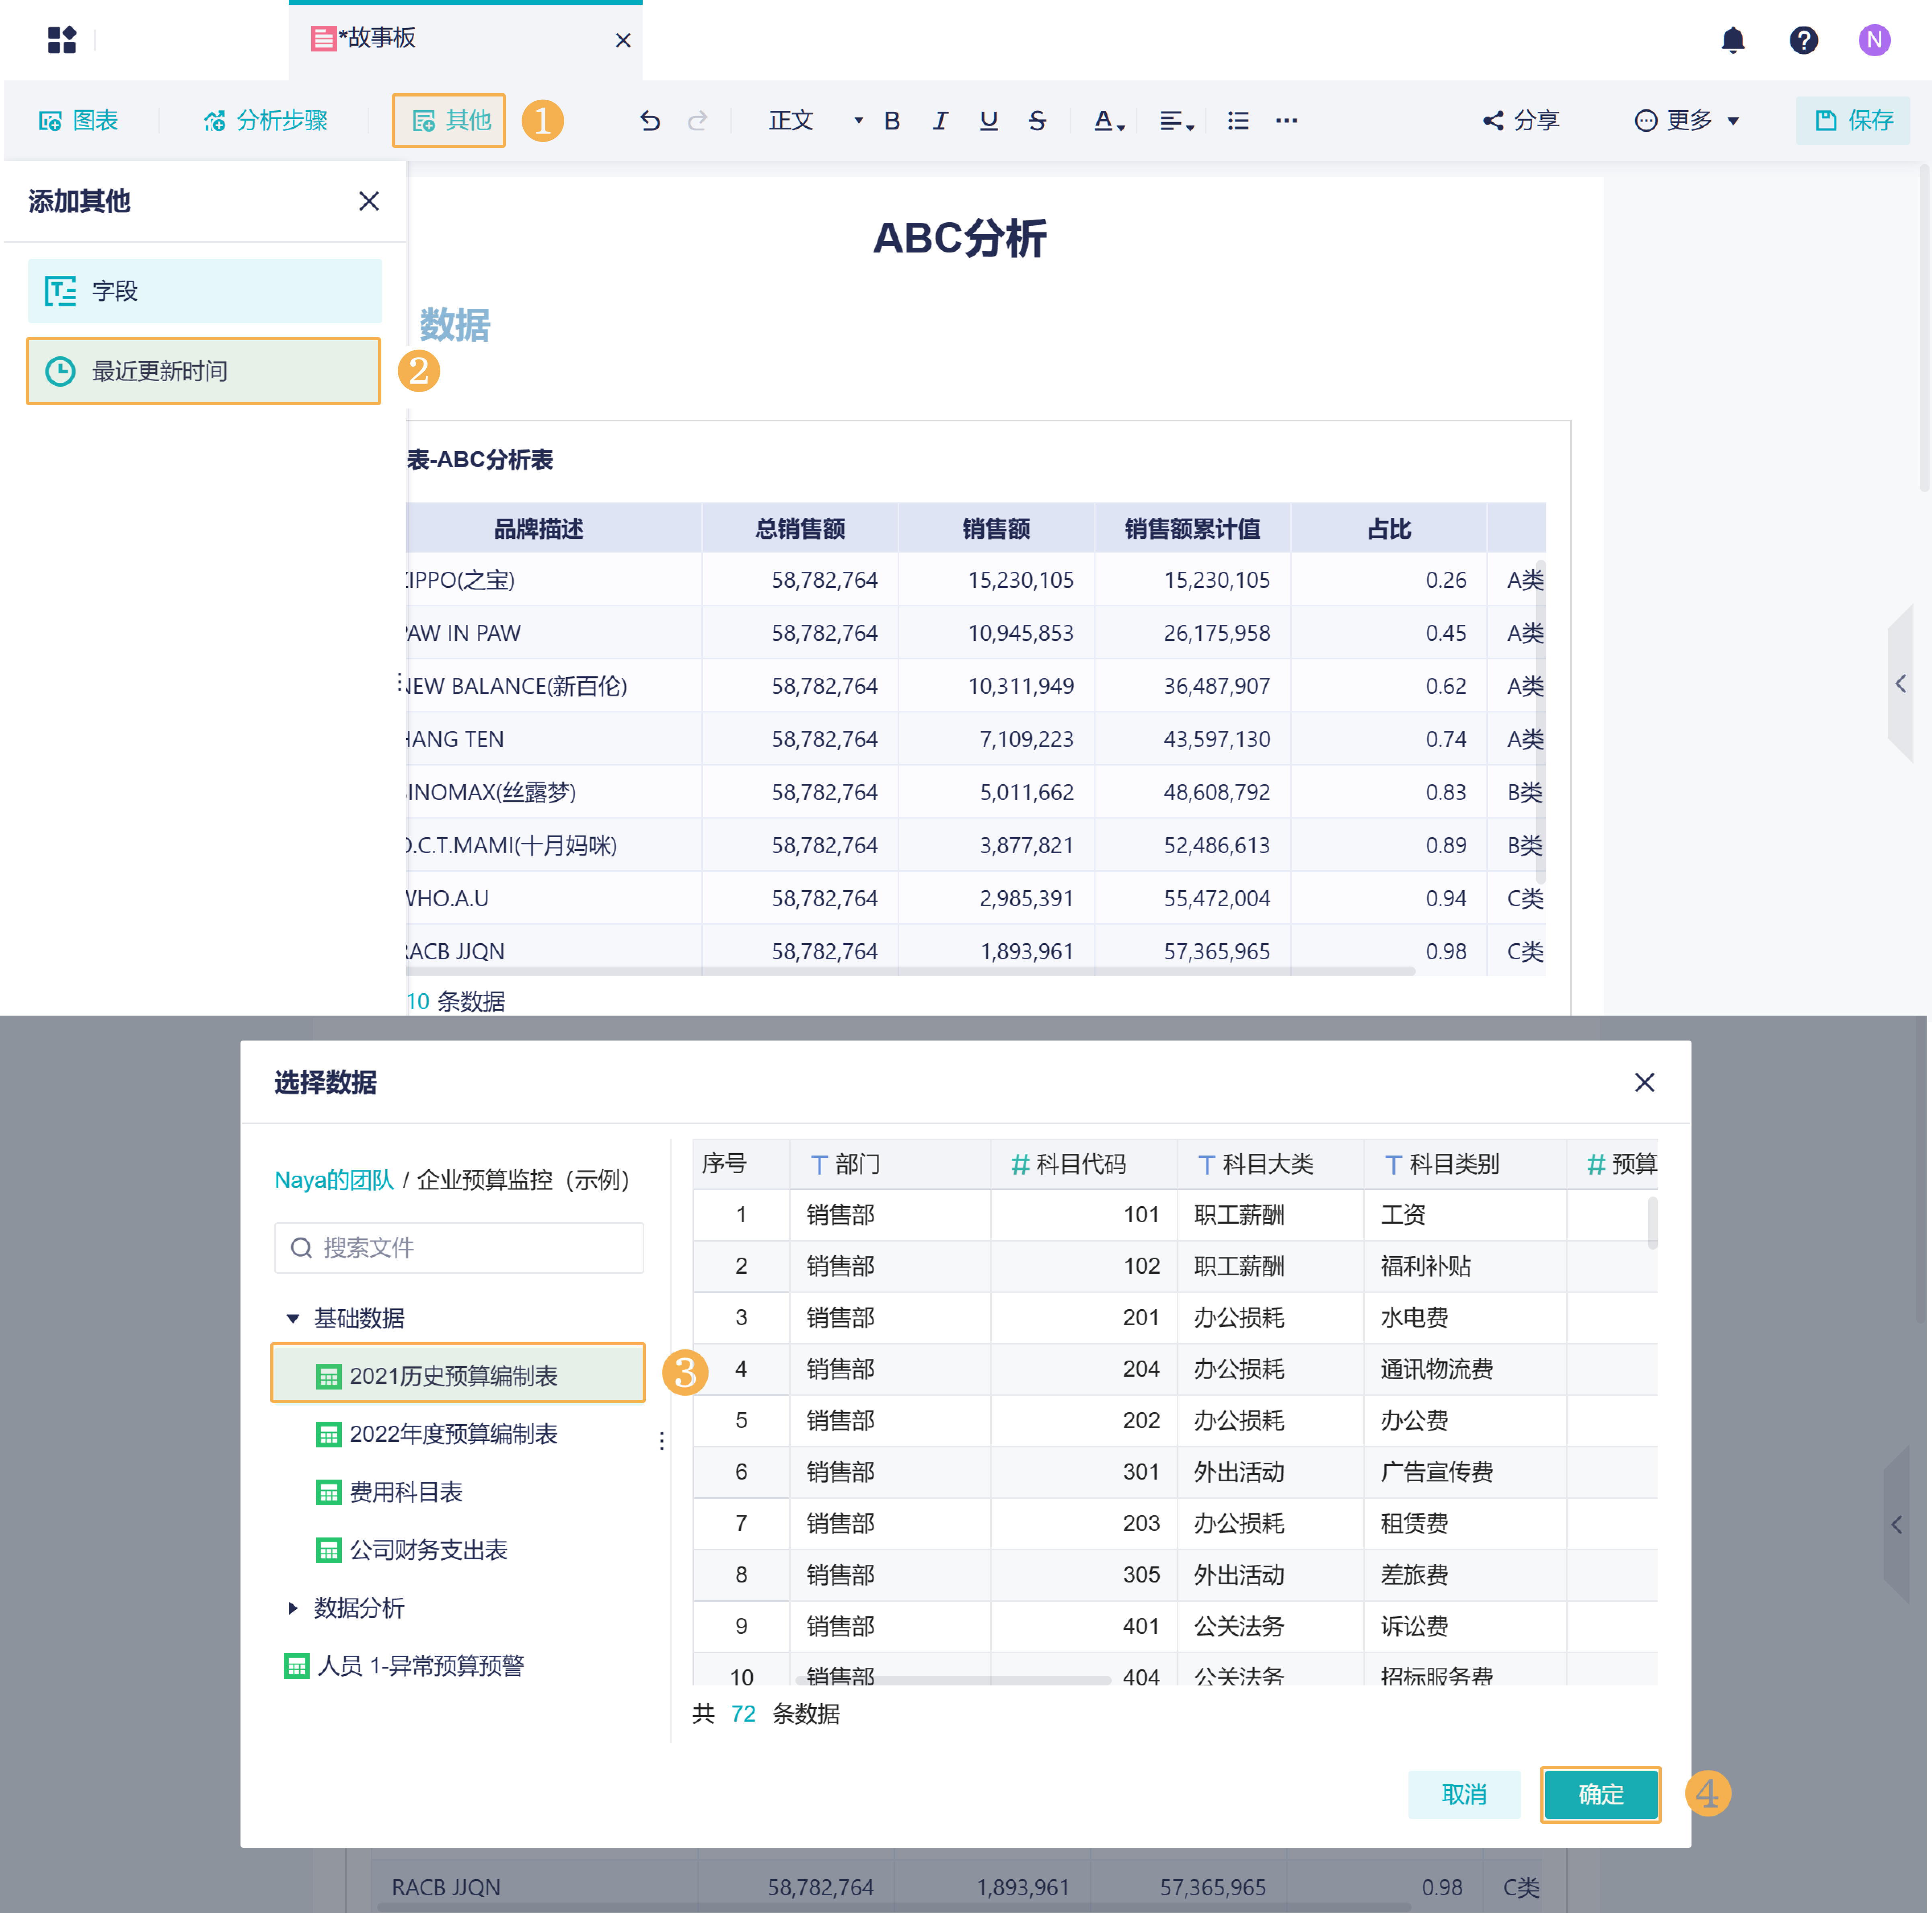Viewport: 1932px width, 1913px height.
Task: Insert a bulleted list
Action: (x=1238, y=121)
